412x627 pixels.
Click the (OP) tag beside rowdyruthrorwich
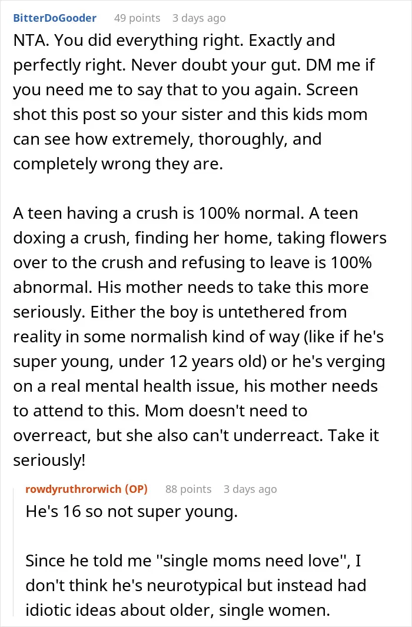pos(137,489)
